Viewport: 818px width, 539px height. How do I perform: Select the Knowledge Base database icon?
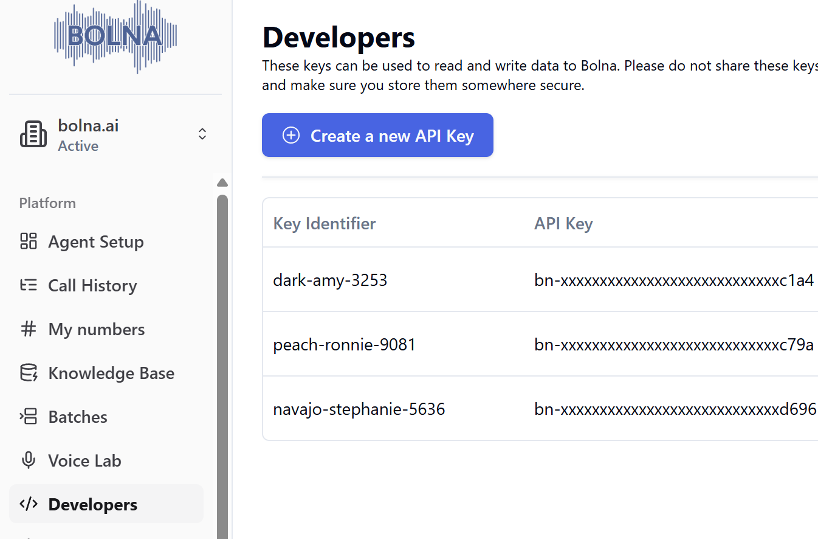(x=28, y=373)
